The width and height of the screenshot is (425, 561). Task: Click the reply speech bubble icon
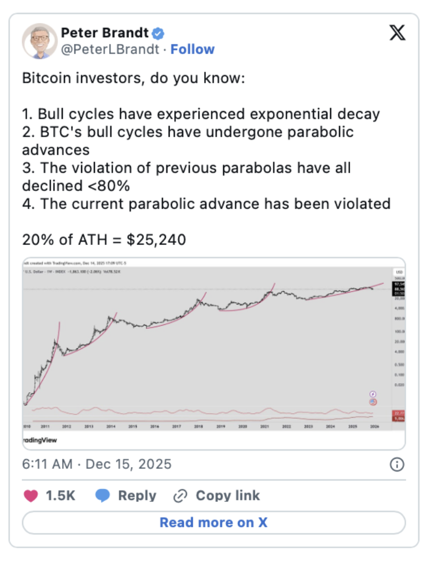pos(103,495)
